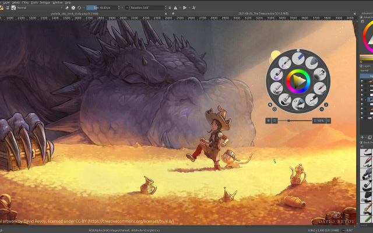Toggle preserve alpha icon in the toolbar

click(73, 8)
